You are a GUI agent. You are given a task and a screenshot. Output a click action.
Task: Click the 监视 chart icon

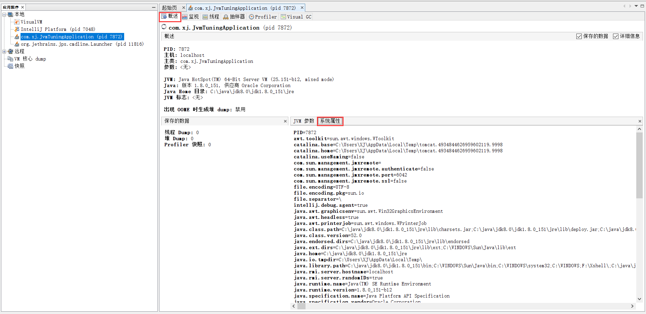[185, 17]
